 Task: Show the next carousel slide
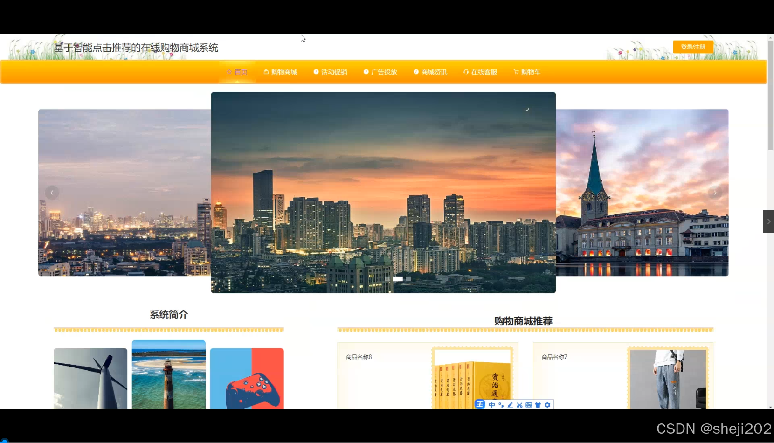(x=715, y=193)
